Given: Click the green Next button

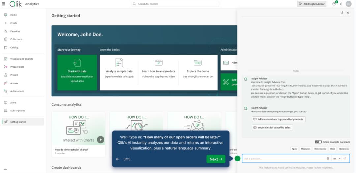Looking at the screenshot, I should (216, 159).
